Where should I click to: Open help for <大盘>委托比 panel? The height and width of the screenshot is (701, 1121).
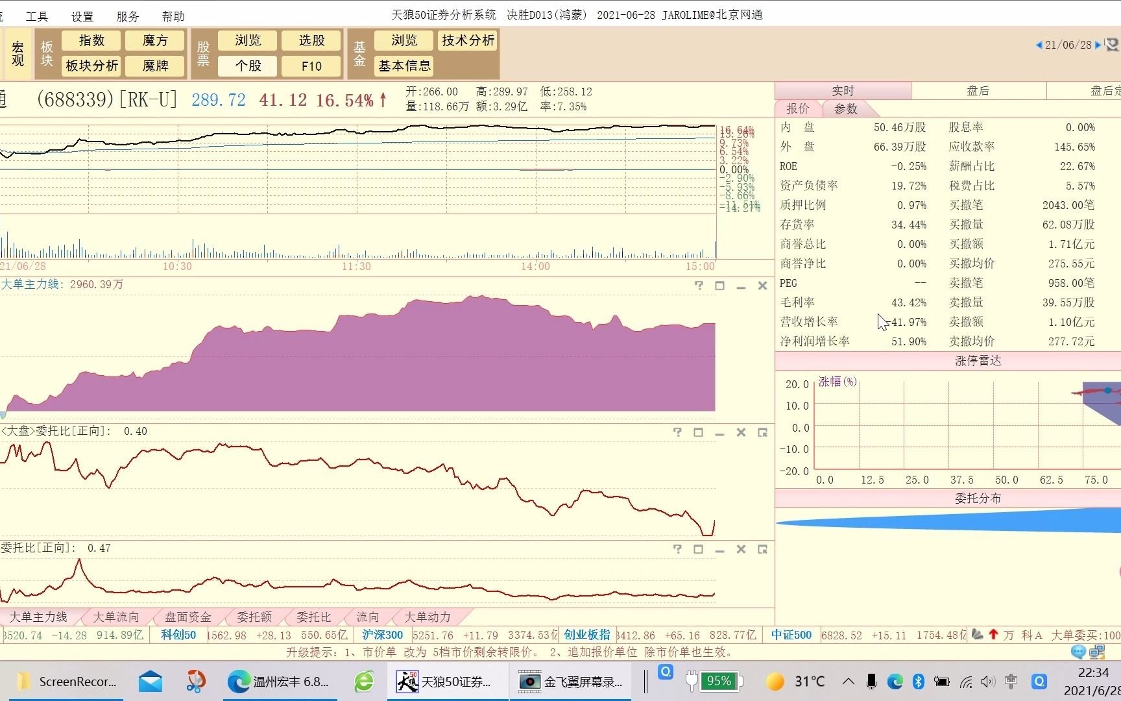[x=677, y=432]
